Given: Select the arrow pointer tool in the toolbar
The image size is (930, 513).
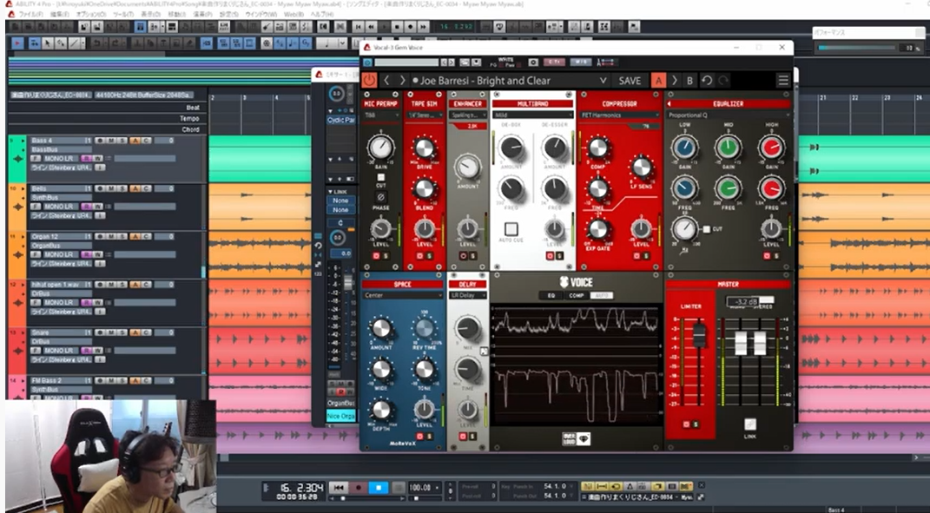Looking at the screenshot, I should (x=47, y=43).
